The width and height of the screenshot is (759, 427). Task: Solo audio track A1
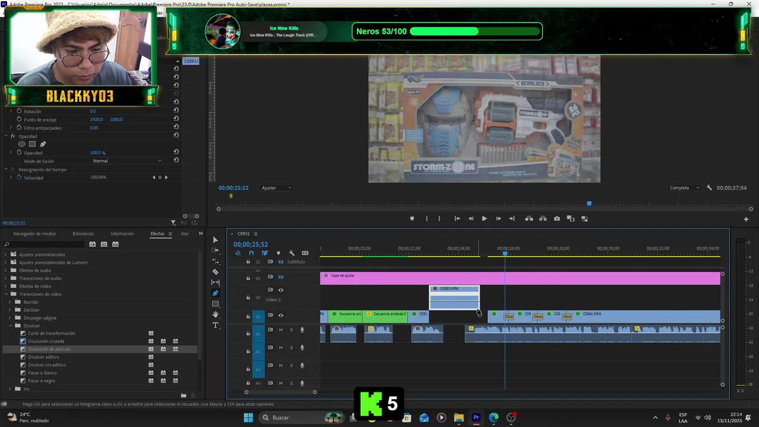point(291,330)
